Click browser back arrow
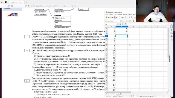This screenshot has width=175, height=98. (2, 6)
